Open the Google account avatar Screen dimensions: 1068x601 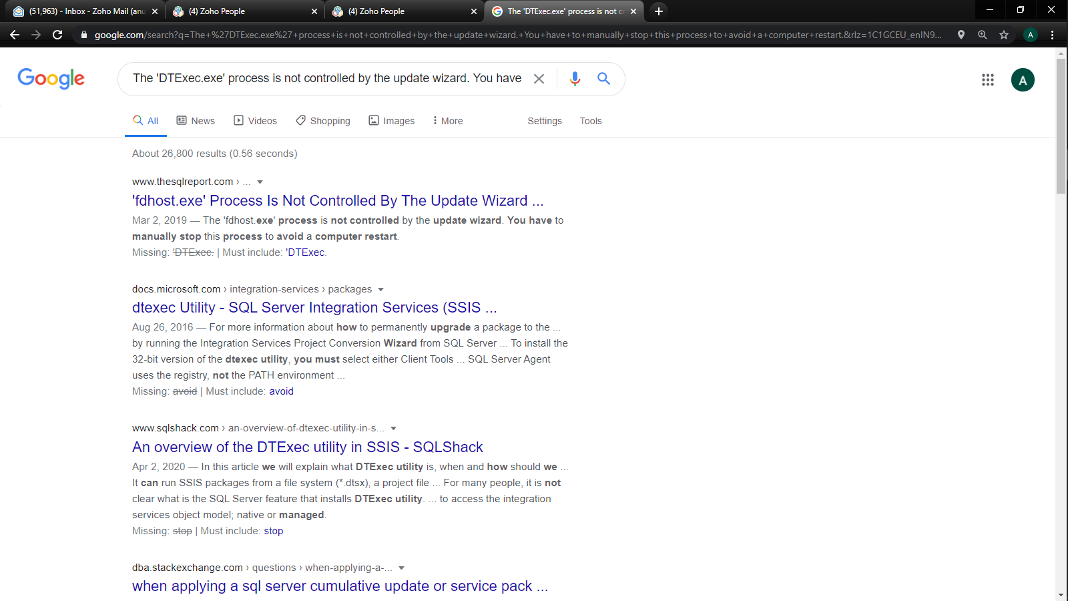[x=1023, y=80]
